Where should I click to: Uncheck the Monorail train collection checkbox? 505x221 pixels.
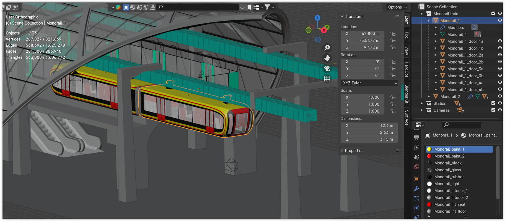[493, 14]
